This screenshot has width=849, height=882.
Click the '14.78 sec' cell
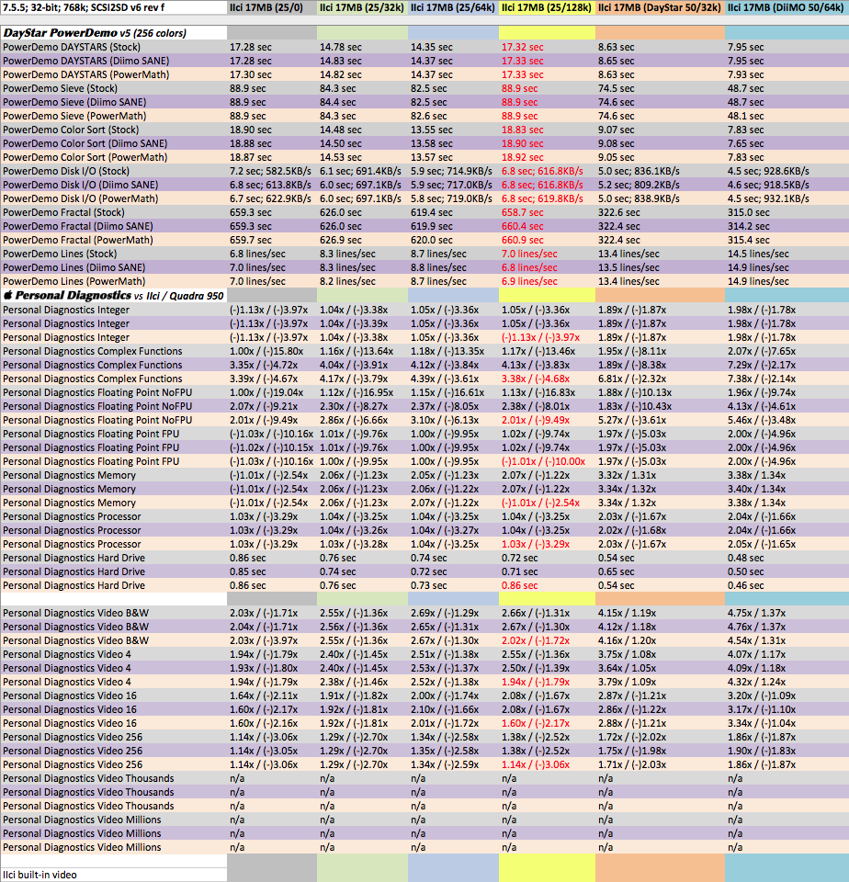click(341, 47)
